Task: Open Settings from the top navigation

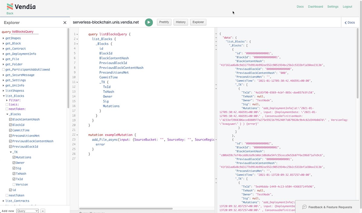Action: [333, 6]
